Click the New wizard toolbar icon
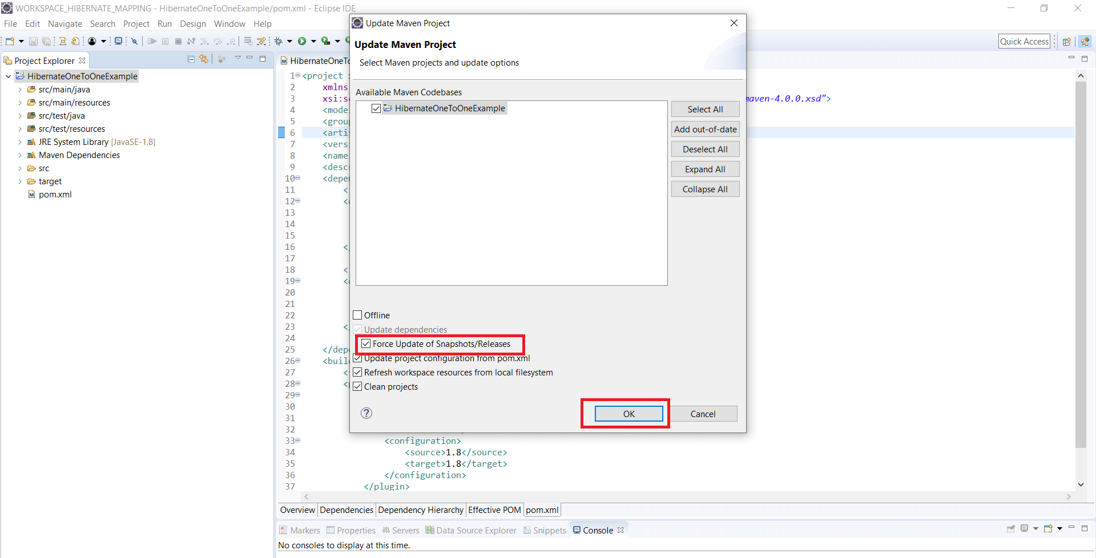Screen dimensions: 1096x558 [x=10, y=41]
